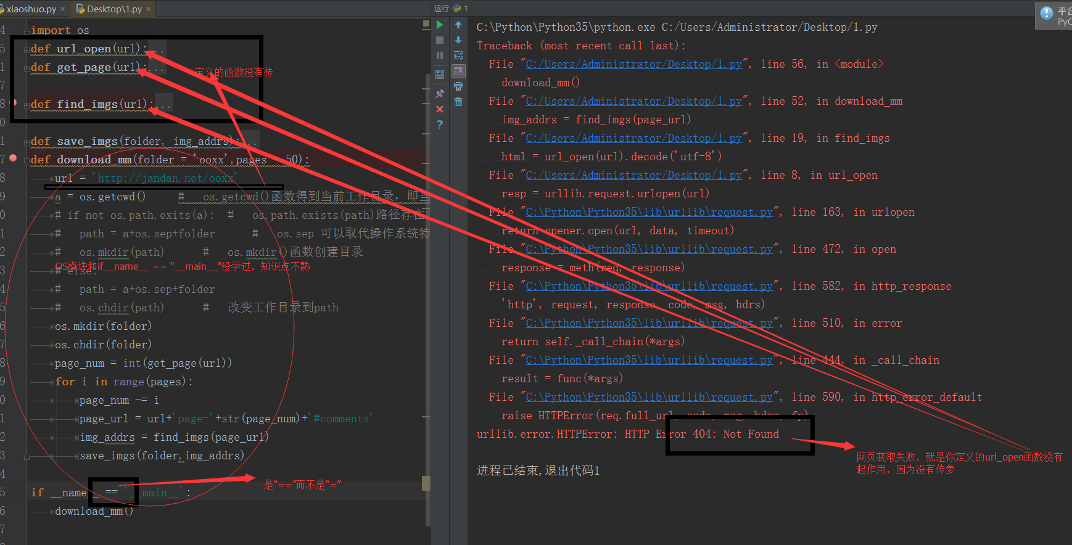Toggle scroll-to-end in the run console
Image resolution: width=1072 pixels, height=545 pixels.
(458, 71)
